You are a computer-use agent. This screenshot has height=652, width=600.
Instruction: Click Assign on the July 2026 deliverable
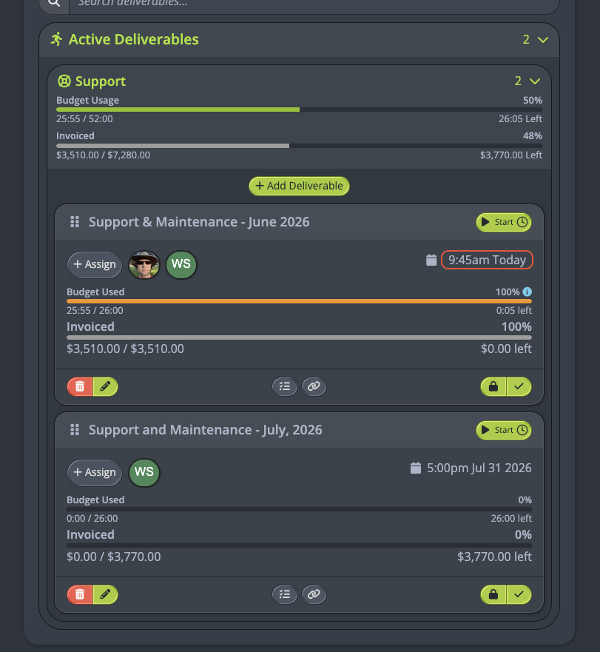click(x=95, y=472)
